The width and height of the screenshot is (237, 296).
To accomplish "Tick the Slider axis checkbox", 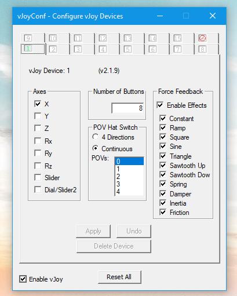I will [x=38, y=177].
